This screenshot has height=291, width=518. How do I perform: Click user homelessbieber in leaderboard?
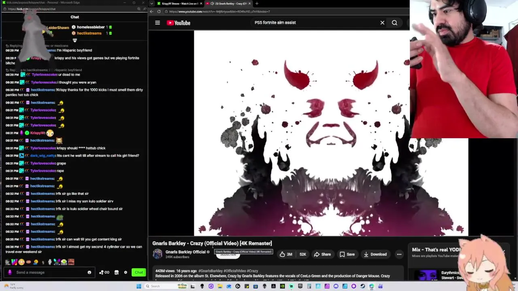coord(91,27)
